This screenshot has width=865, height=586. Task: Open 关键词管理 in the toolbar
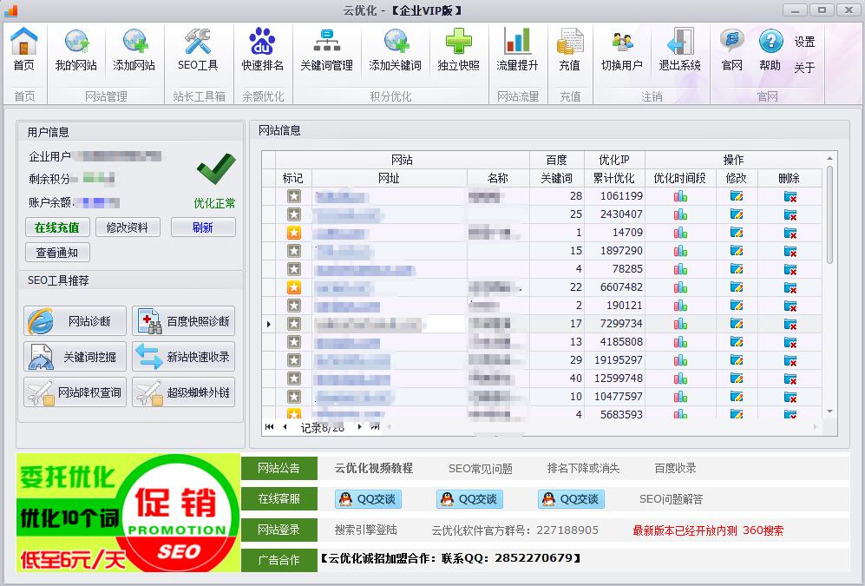[x=326, y=49]
